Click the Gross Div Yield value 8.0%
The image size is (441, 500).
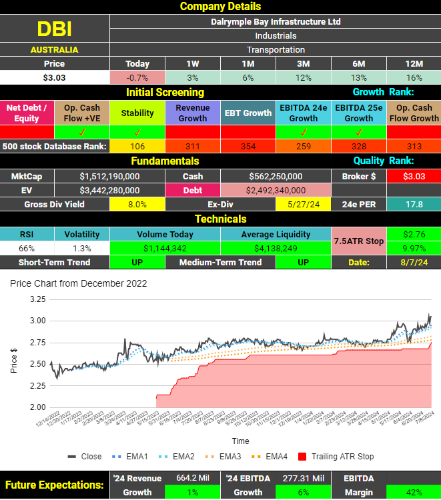click(137, 205)
